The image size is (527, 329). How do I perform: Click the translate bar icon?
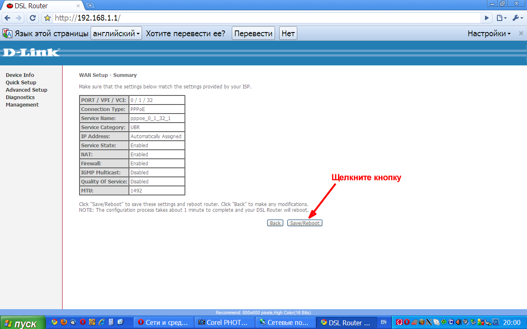[7, 34]
